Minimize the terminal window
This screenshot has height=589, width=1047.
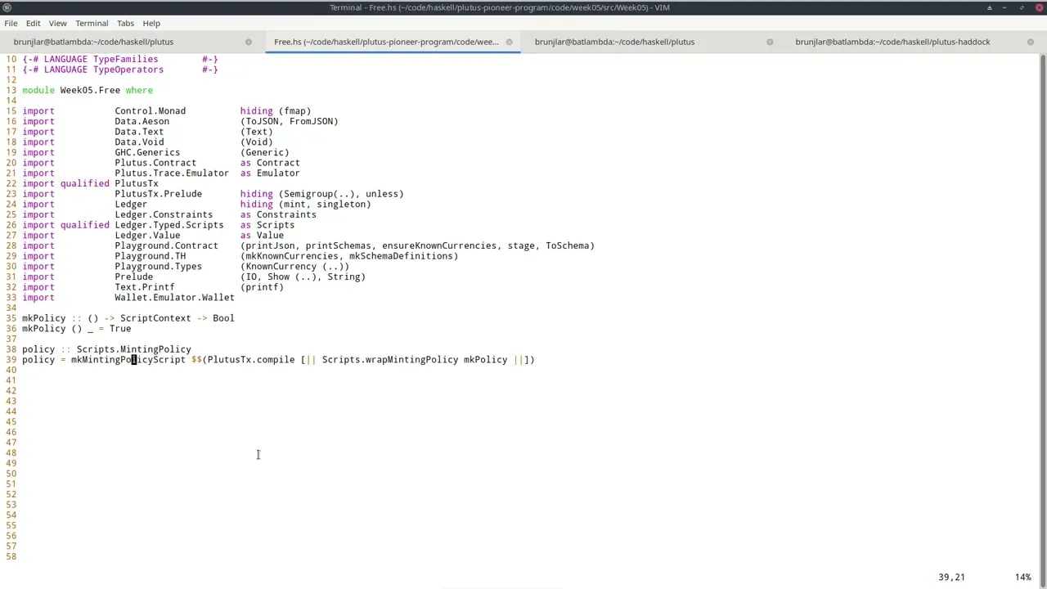[x=1004, y=7]
